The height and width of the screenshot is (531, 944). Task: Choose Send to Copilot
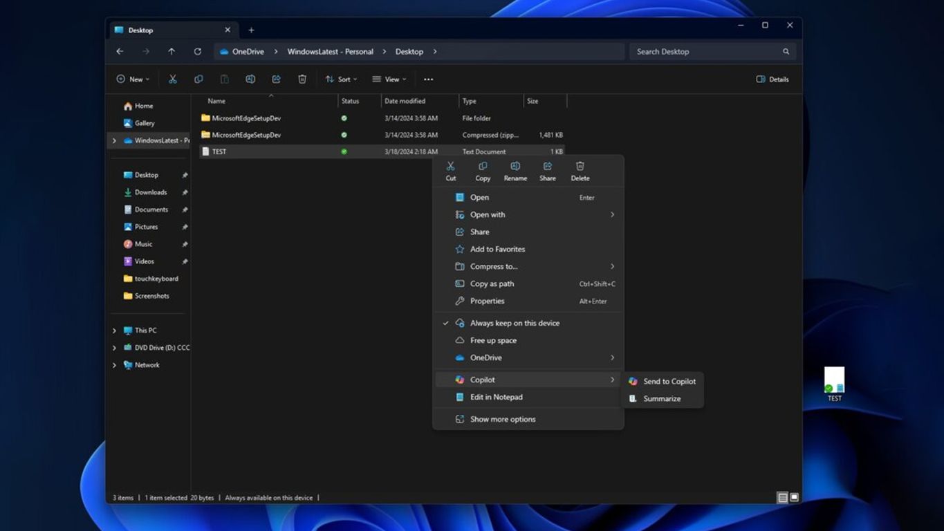tap(669, 382)
